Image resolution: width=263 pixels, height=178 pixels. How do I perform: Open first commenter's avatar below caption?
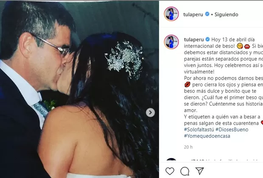tap(171, 159)
